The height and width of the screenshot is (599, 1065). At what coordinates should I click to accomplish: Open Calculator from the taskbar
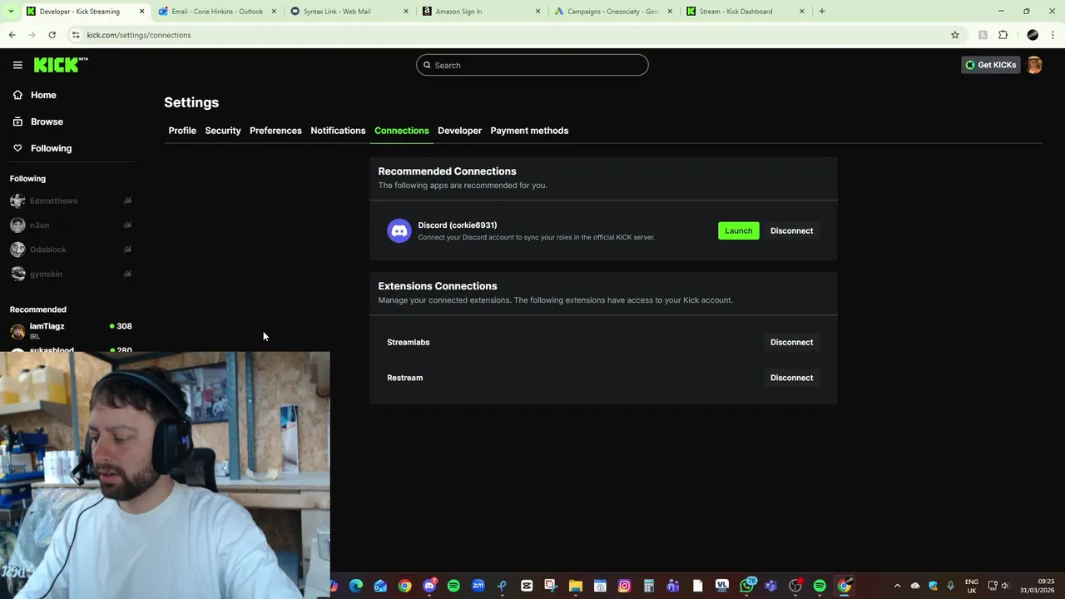coord(648,586)
